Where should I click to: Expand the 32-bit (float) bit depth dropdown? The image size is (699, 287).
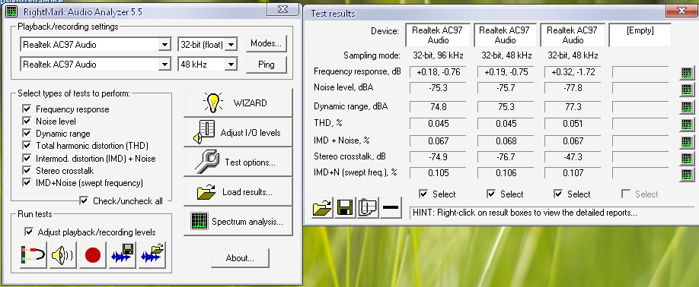tap(231, 44)
